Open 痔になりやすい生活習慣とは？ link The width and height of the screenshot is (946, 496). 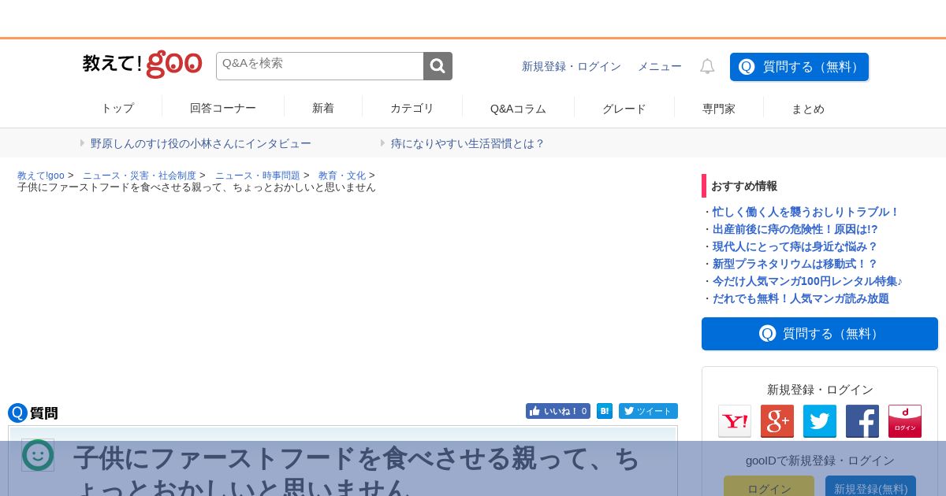coord(468,143)
